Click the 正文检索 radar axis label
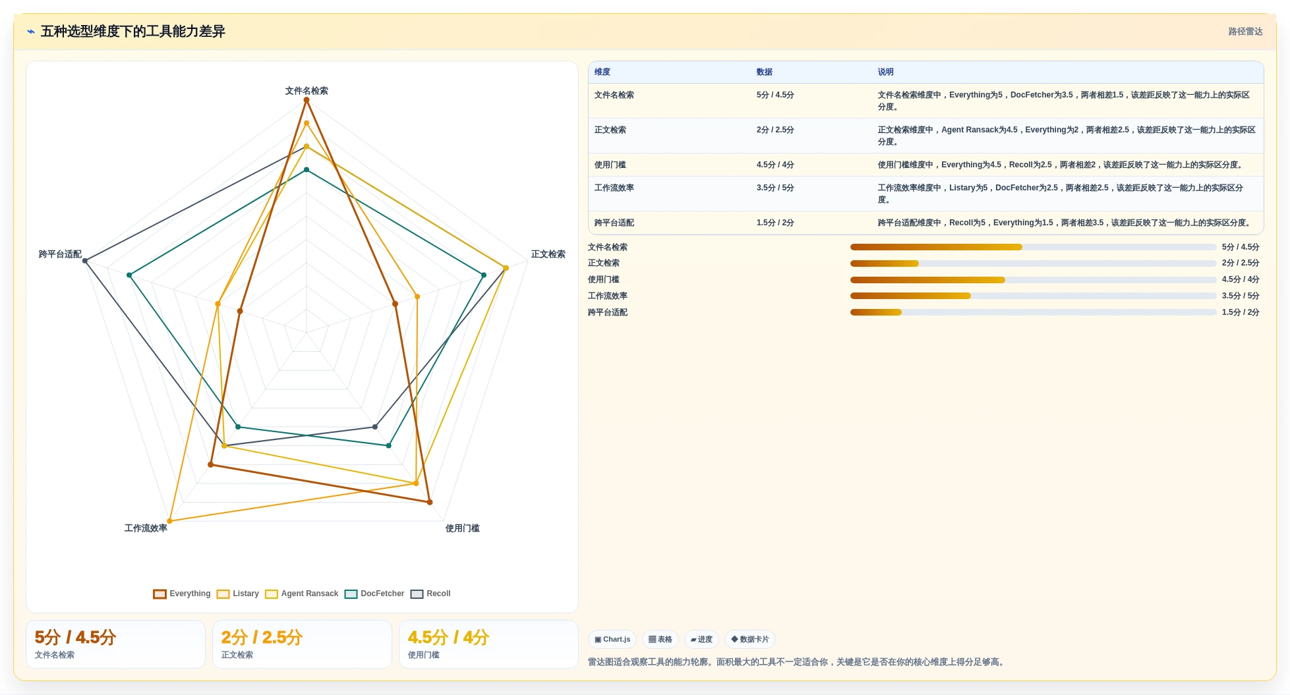The image size is (1290, 695). click(548, 254)
